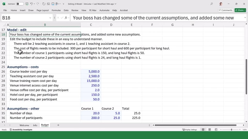Open Display Settings in status bar
248x139 pixels.
coord(189,130)
